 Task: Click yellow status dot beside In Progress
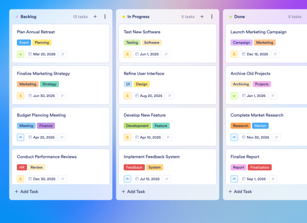124,17
